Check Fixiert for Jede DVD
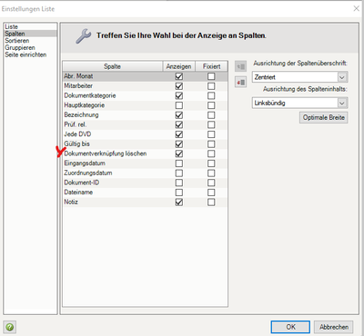This screenshot has height=336, width=364. 211,134
